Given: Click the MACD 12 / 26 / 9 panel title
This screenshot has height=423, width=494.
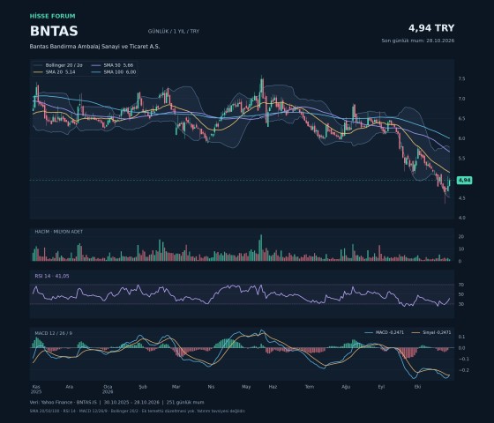Looking at the screenshot, I should 53,333.
